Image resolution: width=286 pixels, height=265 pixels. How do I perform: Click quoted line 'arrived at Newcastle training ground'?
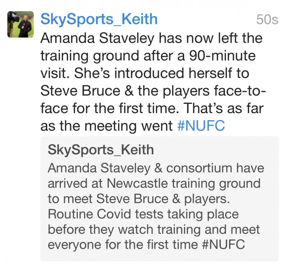tap(154, 183)
